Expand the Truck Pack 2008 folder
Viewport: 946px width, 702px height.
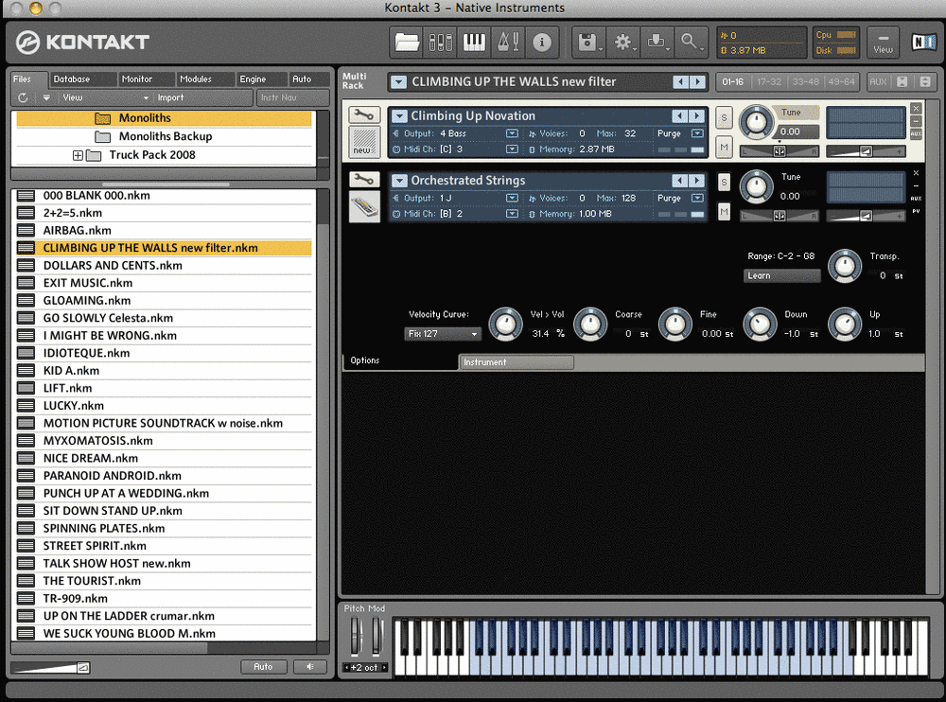coord(78,156)
